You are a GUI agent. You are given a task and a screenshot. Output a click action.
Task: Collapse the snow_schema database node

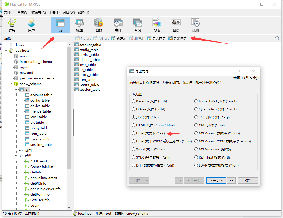tap(11, 84)
